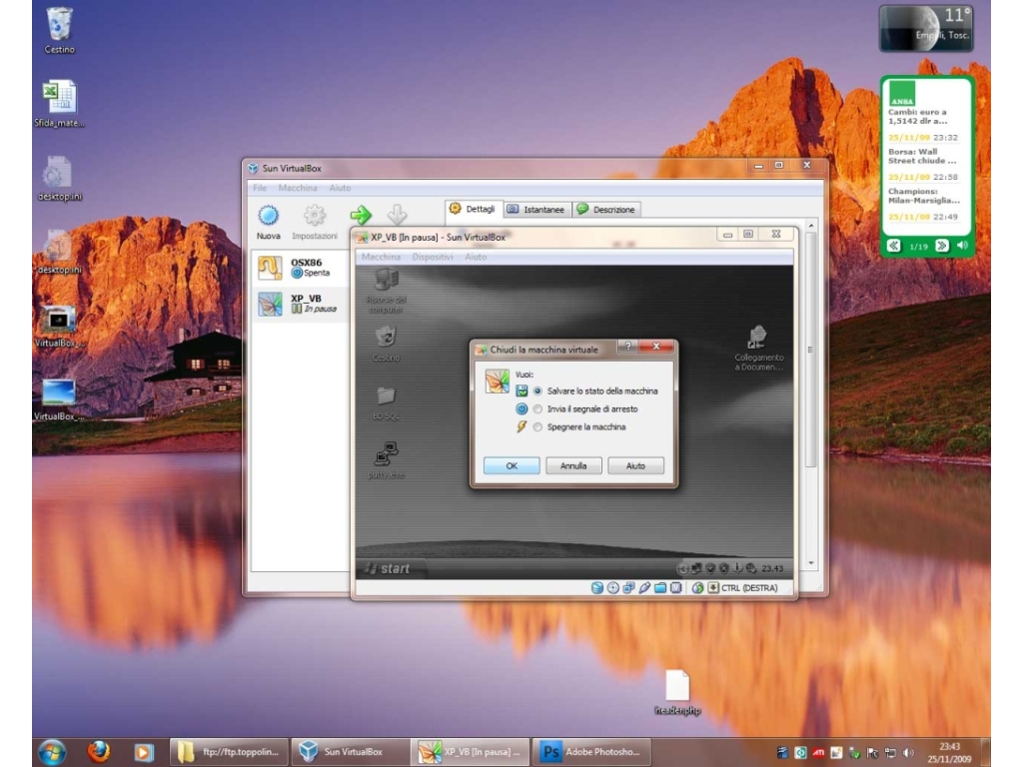
Task: Open Impostazioni gear in VirtualBox toolbar
Action: coord(315,223)
